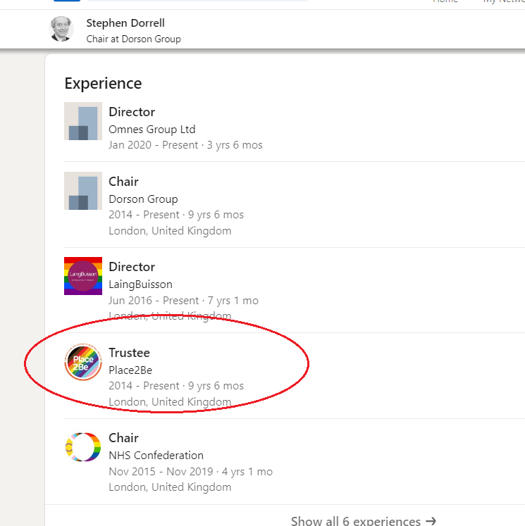Image resolution: width=525 pixels, height=526 pixels.
Task: Select 'NHS Confederation' company name text
Action: pos(156,455)
